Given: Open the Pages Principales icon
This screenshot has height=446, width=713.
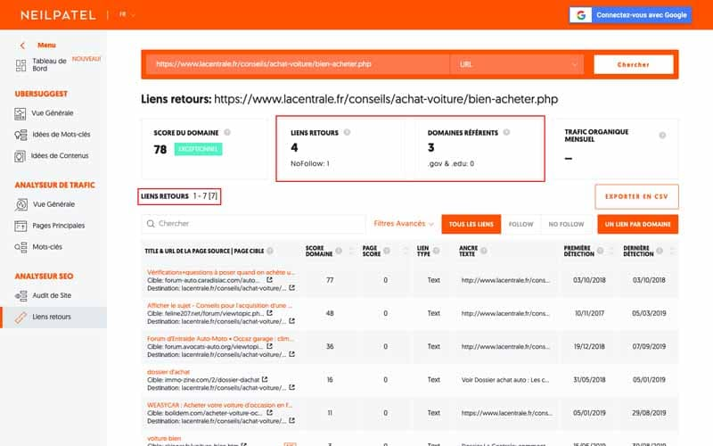Looking at the screenshot, I should click(20, 226).
